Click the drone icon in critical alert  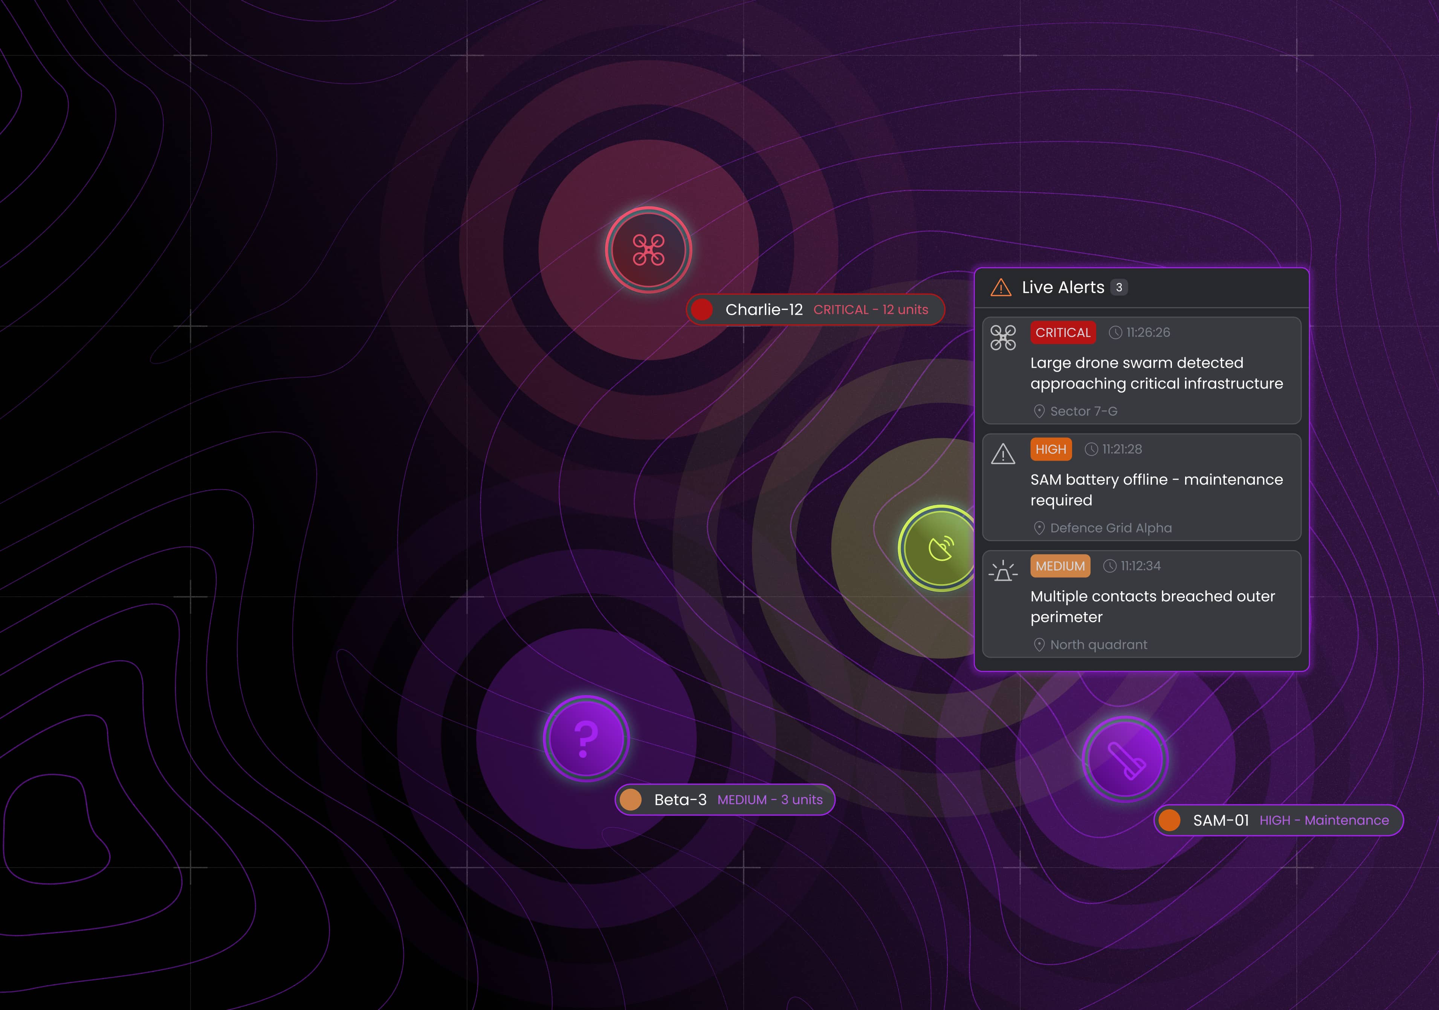coord(1003,337)
